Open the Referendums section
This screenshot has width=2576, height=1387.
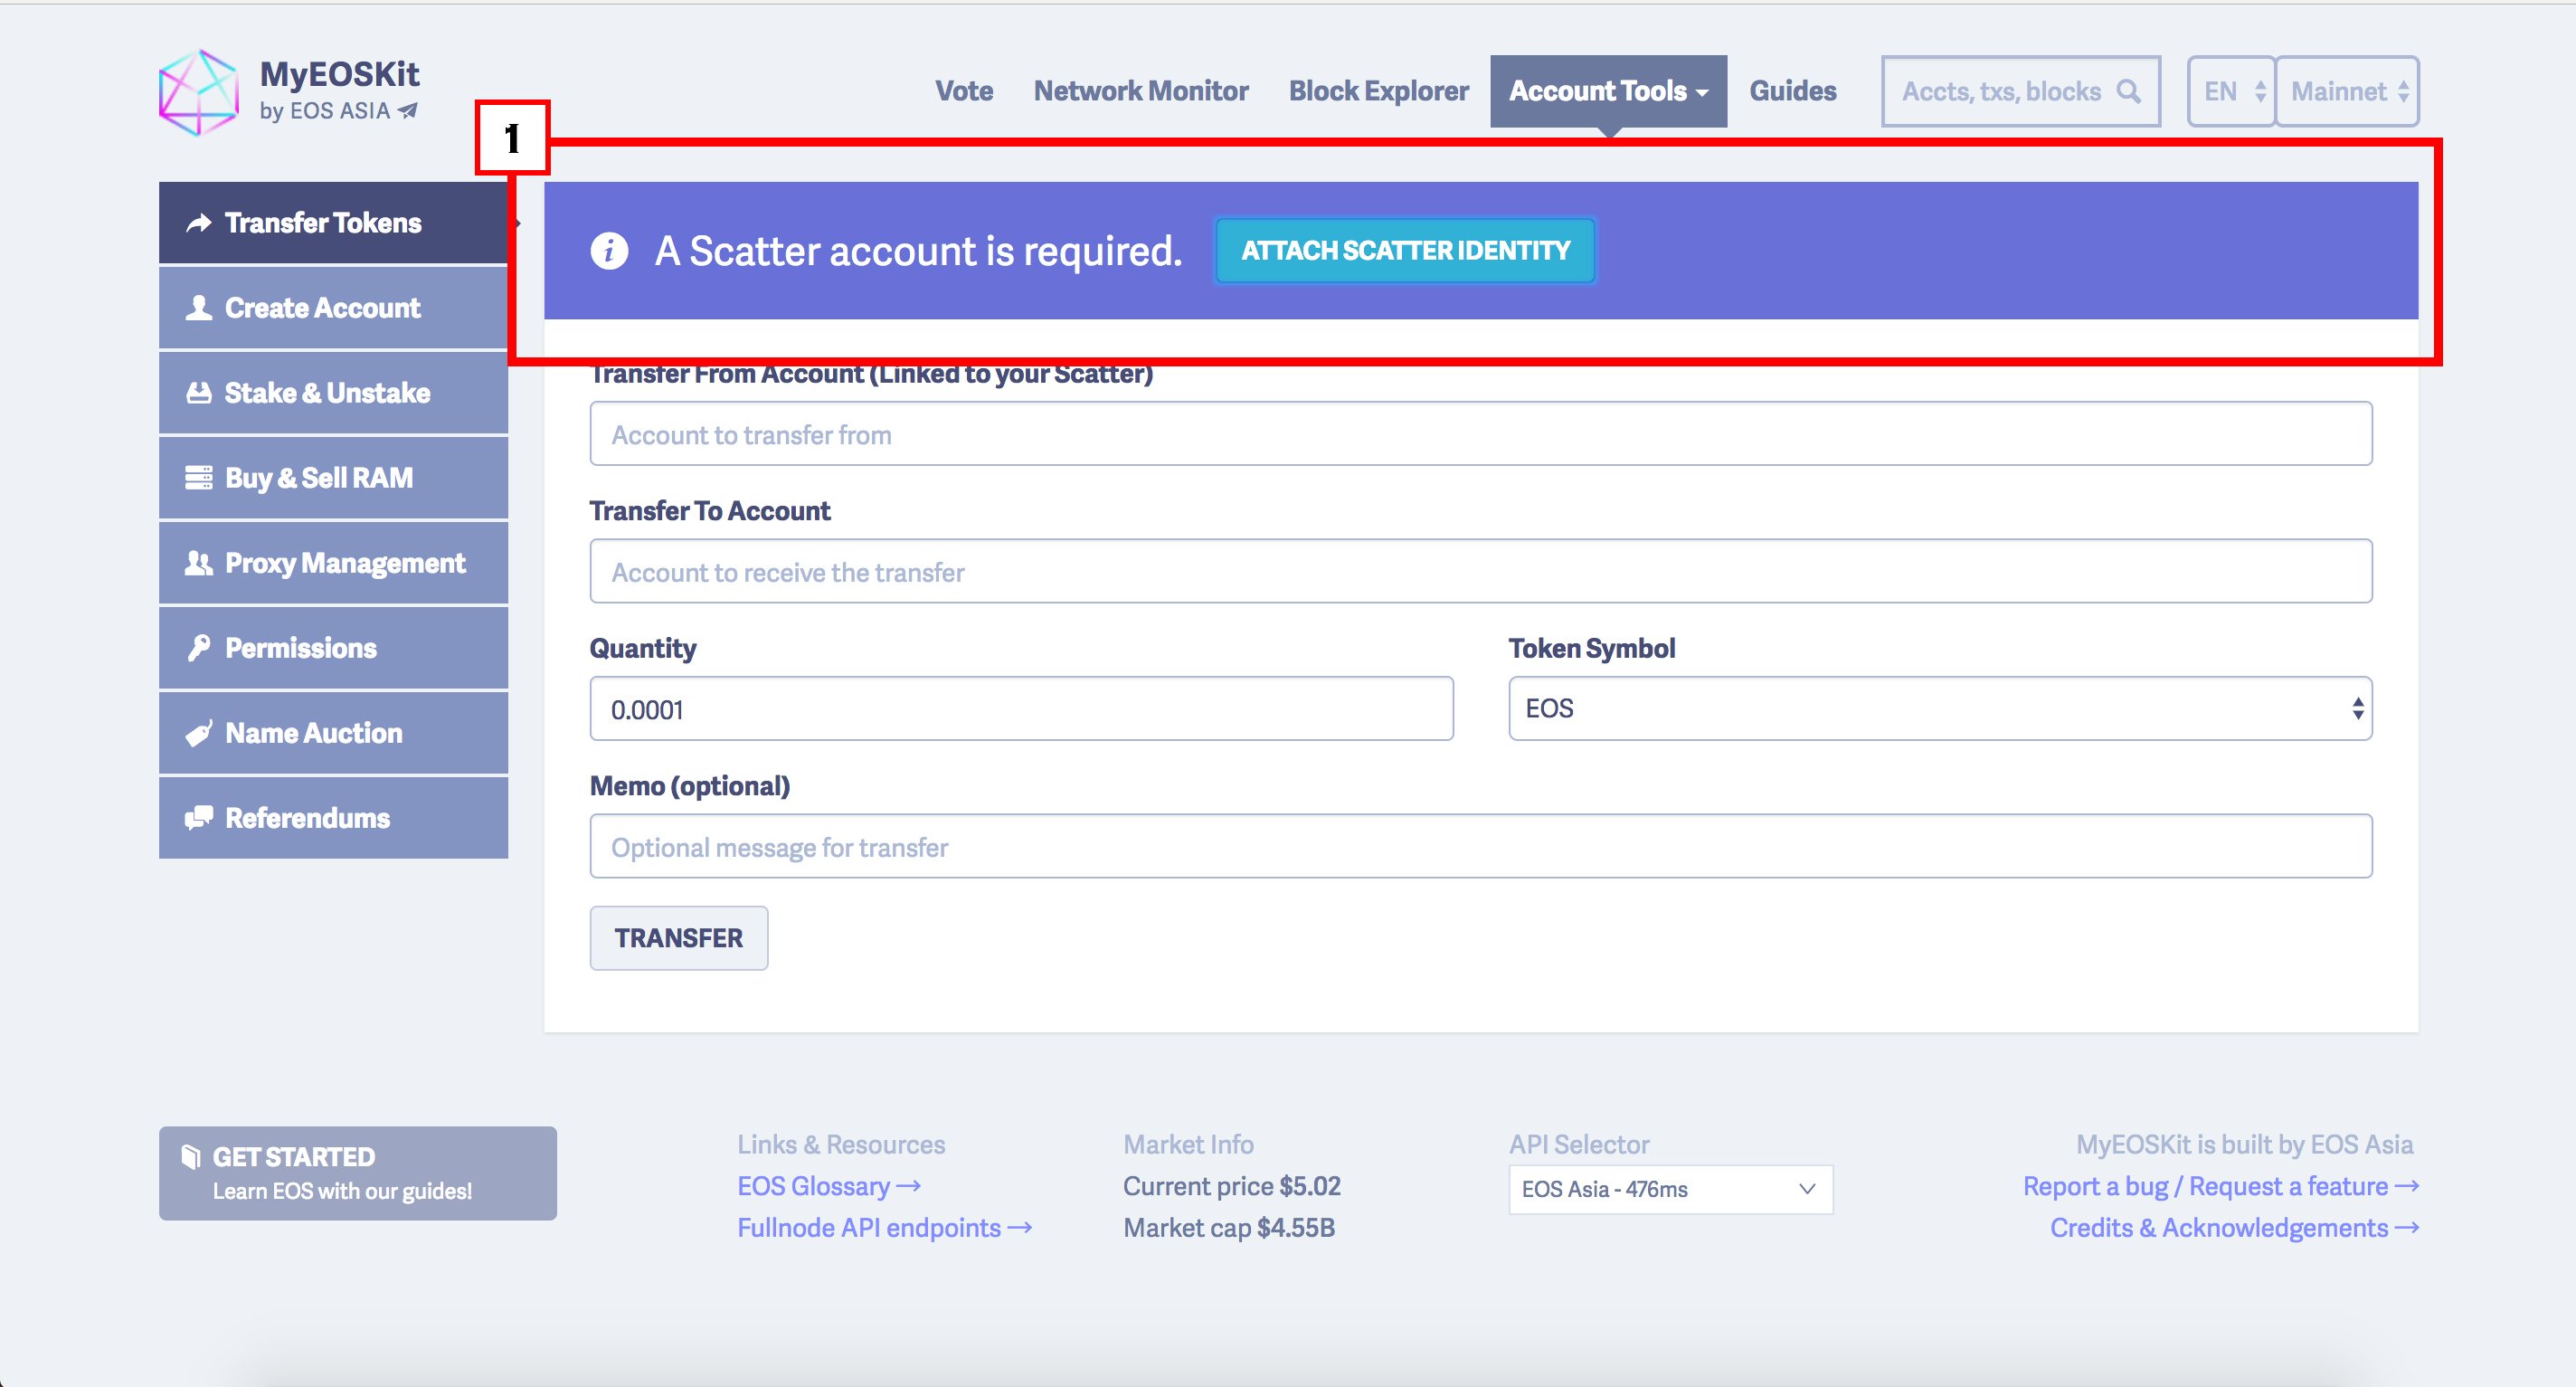click(x=333, y=818)
